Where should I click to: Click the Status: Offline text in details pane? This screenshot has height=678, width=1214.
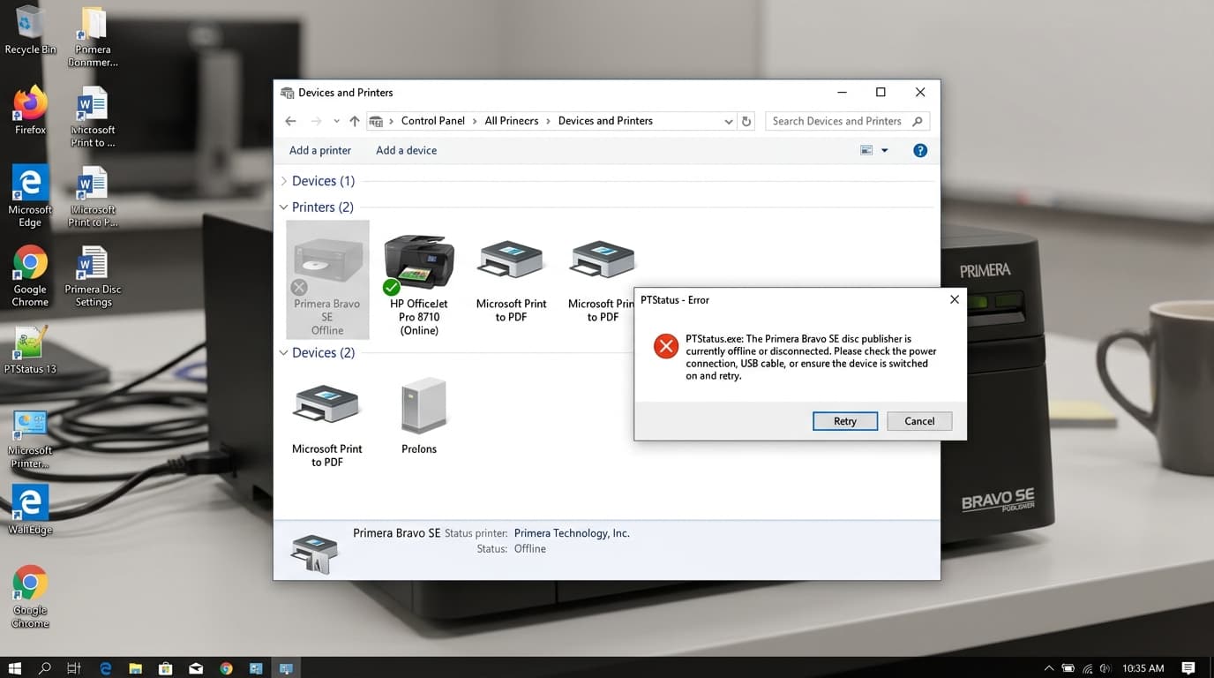point(512,548)
